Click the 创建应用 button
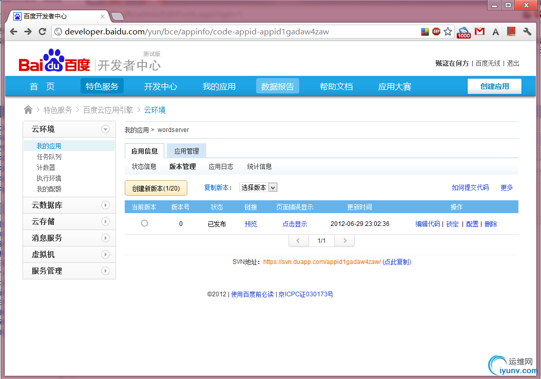This screenshot has height=379, width=541. click(x=494, y=86)
